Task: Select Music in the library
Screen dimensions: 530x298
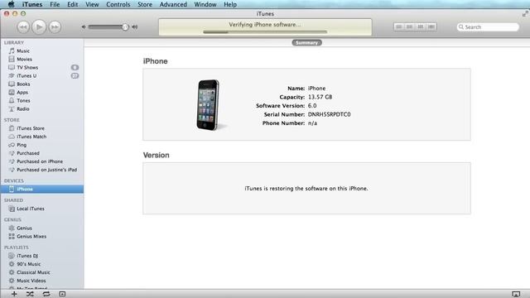Action: 23,50
